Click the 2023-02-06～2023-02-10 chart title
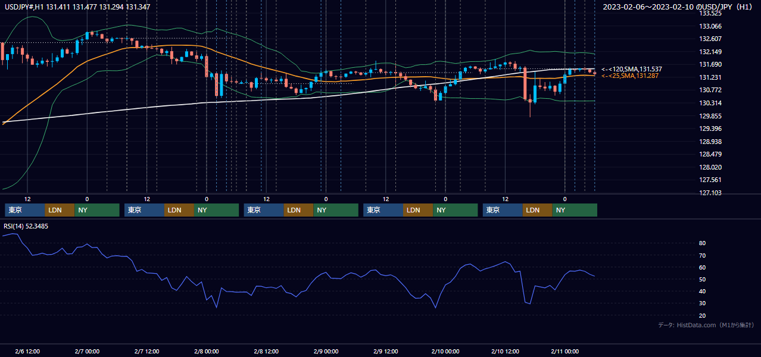761x357 pixels. (x=679, y=7)
